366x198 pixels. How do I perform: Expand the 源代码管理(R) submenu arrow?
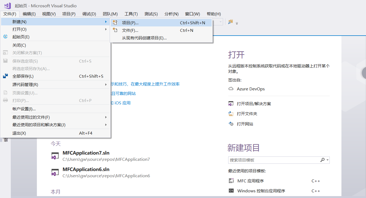coord(106,84)
